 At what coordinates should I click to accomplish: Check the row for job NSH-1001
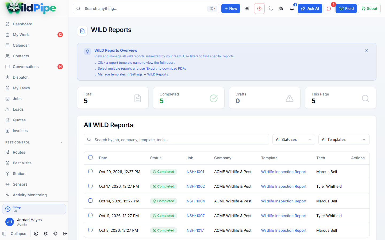(90, 171)
